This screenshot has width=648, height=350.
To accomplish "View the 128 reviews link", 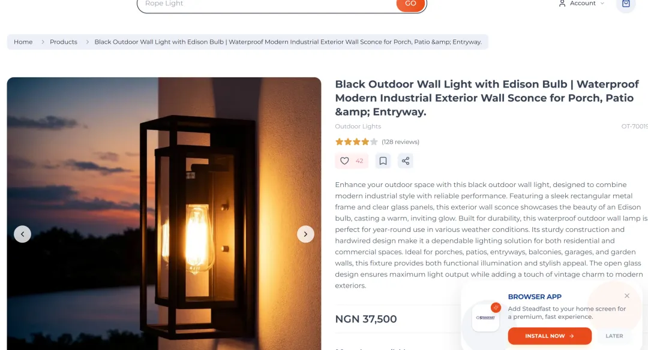I will click(400, 141).
